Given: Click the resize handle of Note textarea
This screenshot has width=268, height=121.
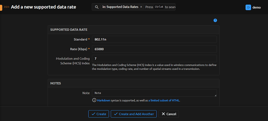Looking at the screenshot, I should (x=215, y=95).
